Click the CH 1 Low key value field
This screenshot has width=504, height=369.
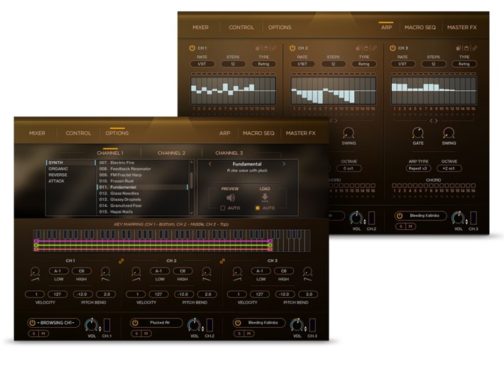pos(57,271)
